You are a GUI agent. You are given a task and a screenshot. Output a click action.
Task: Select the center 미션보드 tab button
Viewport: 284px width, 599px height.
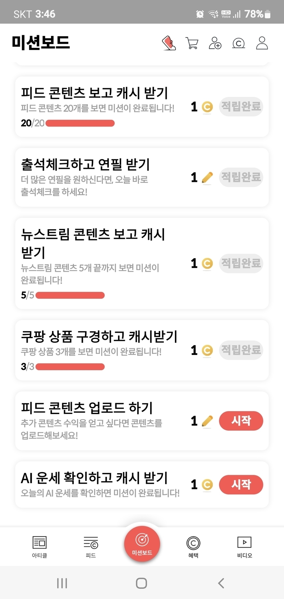pos(142,544)
